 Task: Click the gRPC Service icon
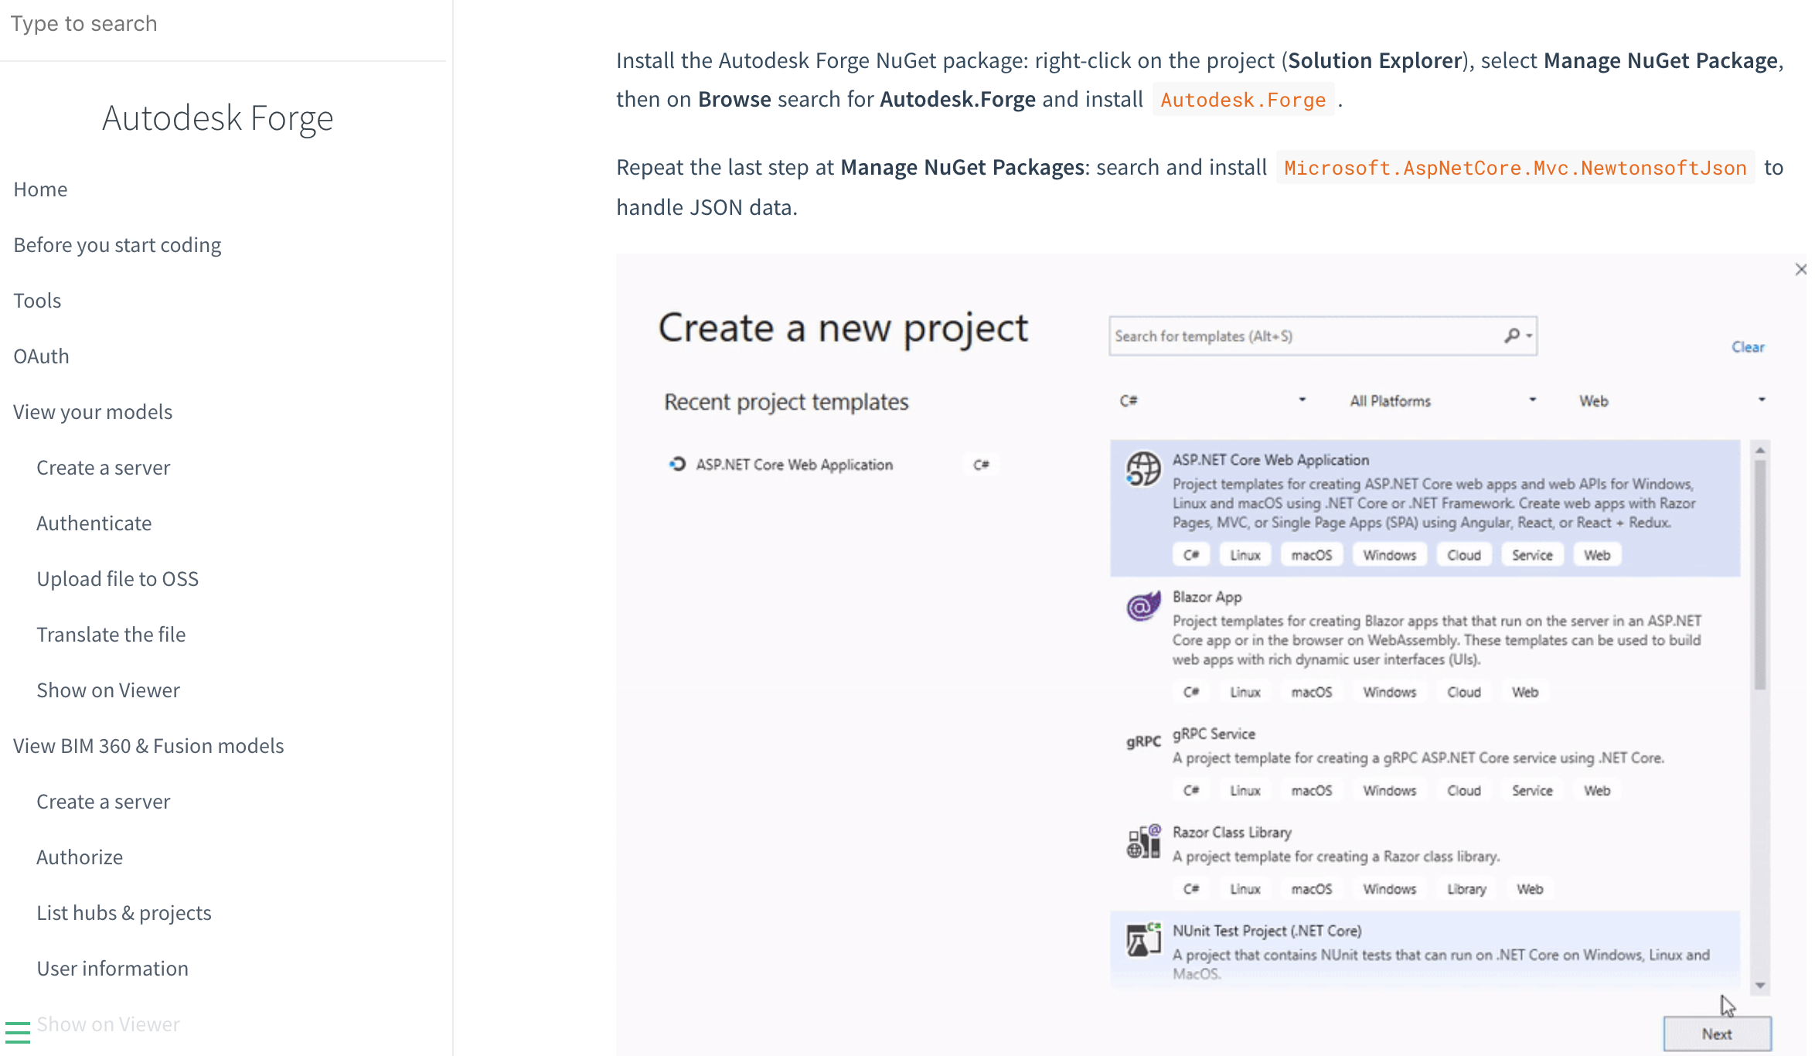tap(1142, 741)
